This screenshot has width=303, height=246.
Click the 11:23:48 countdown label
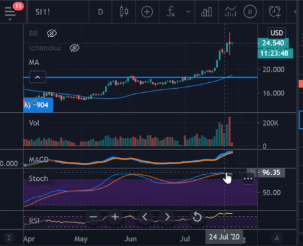tap(275, 53)
